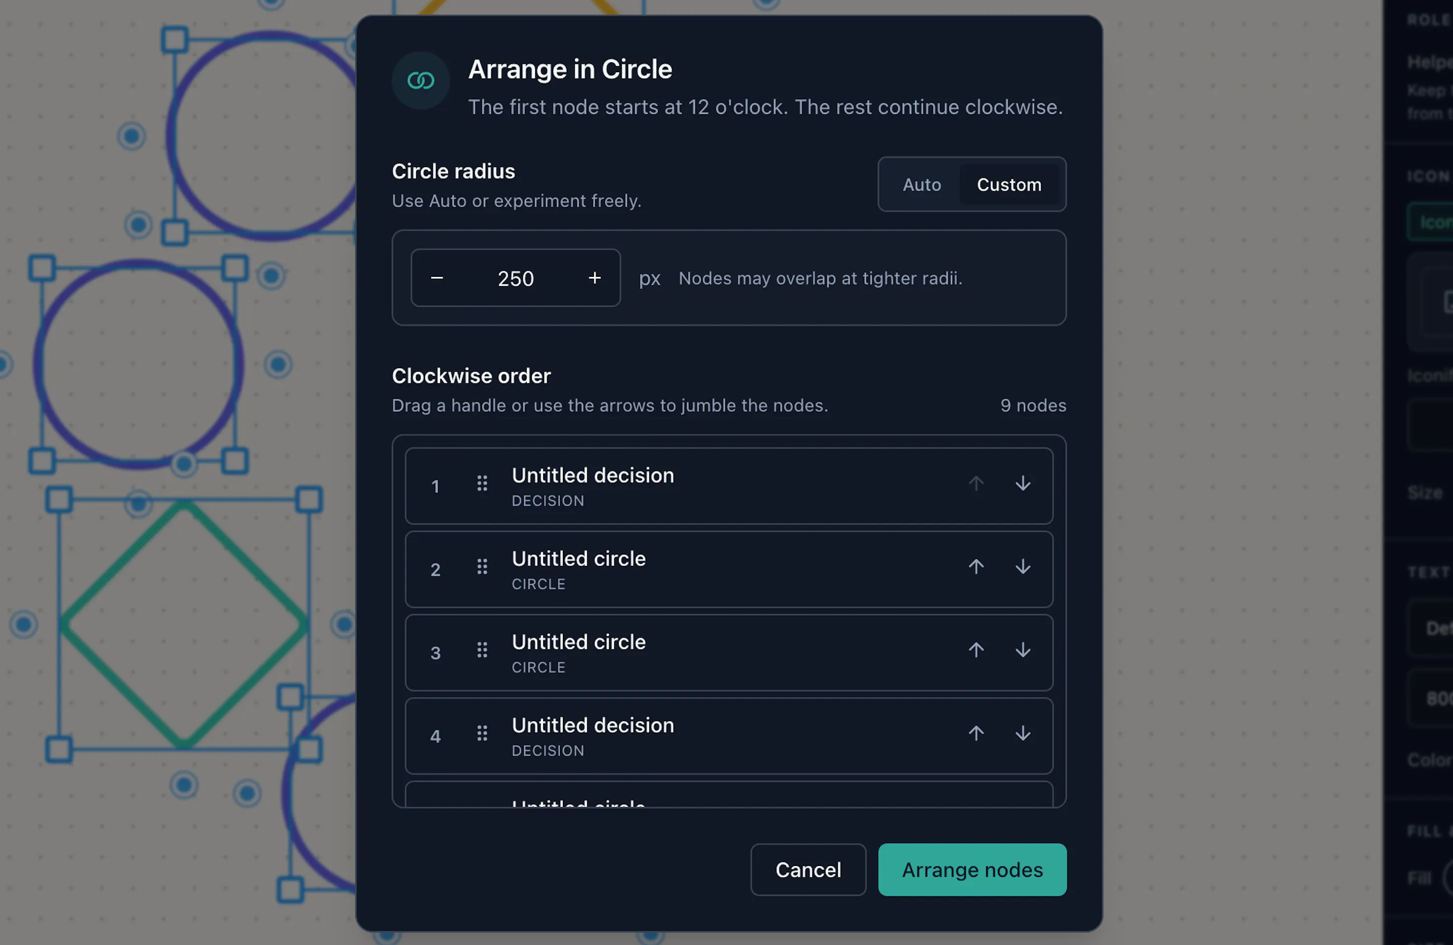The width and height of the screenshot is (1453, 945).
Task: Select the Untitled decision row 1 item
Action: (729, 486)
